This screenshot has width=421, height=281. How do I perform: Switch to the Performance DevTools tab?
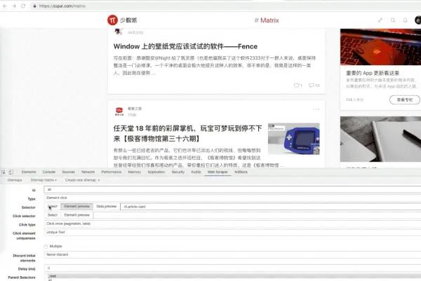point(112,172)
